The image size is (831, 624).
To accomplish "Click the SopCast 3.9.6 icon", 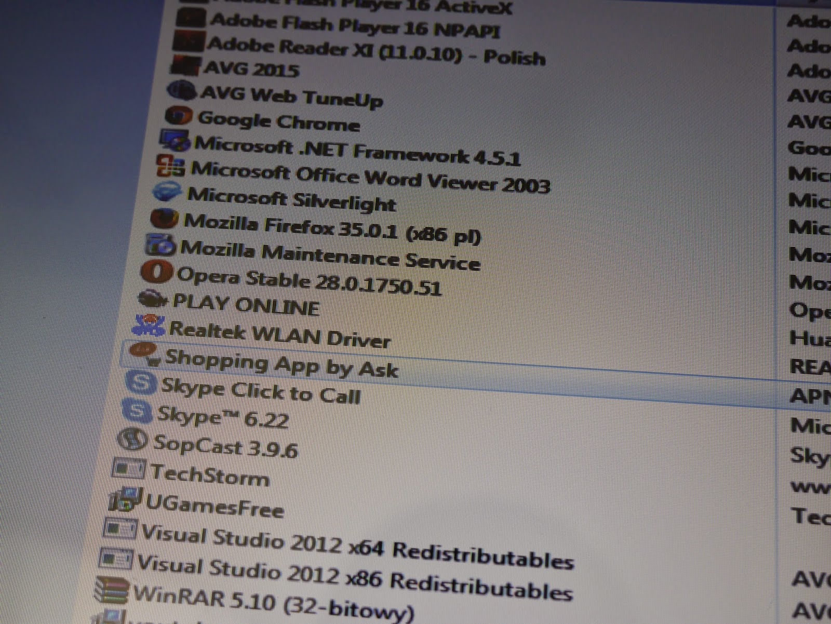I will pos(132,439).
